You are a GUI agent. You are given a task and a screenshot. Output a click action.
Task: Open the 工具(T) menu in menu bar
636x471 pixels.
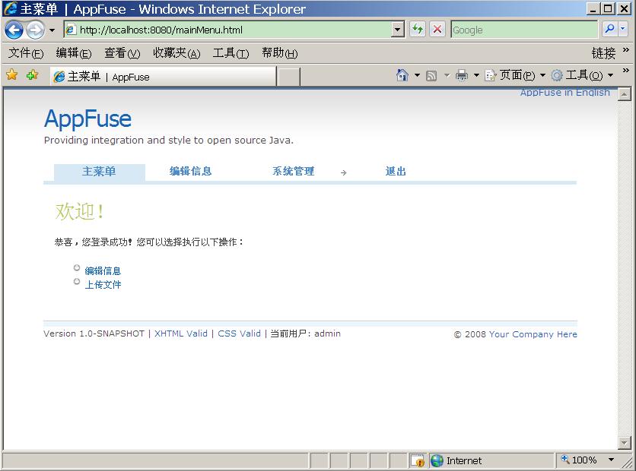pyautogui.click(x=231, y=53)
